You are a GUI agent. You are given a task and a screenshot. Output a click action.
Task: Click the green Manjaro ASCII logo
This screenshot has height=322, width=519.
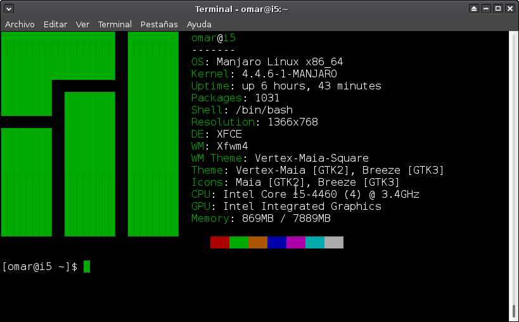click(x=90, y=134)
